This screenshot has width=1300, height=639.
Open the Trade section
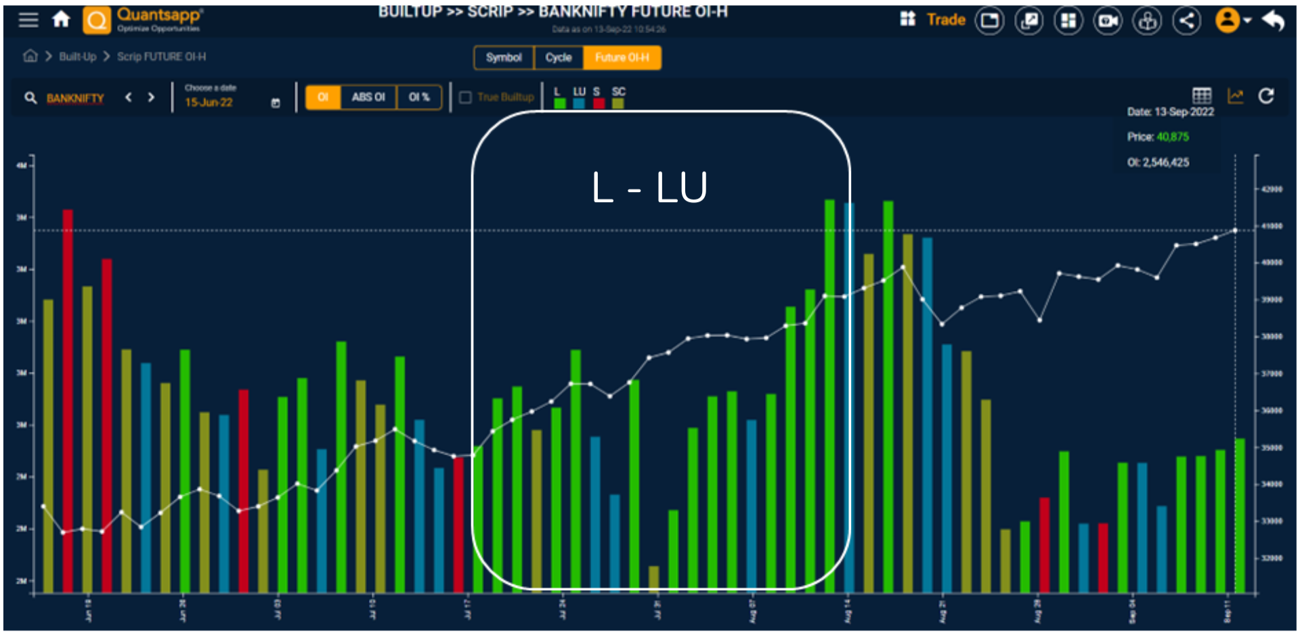coord(946,20)
